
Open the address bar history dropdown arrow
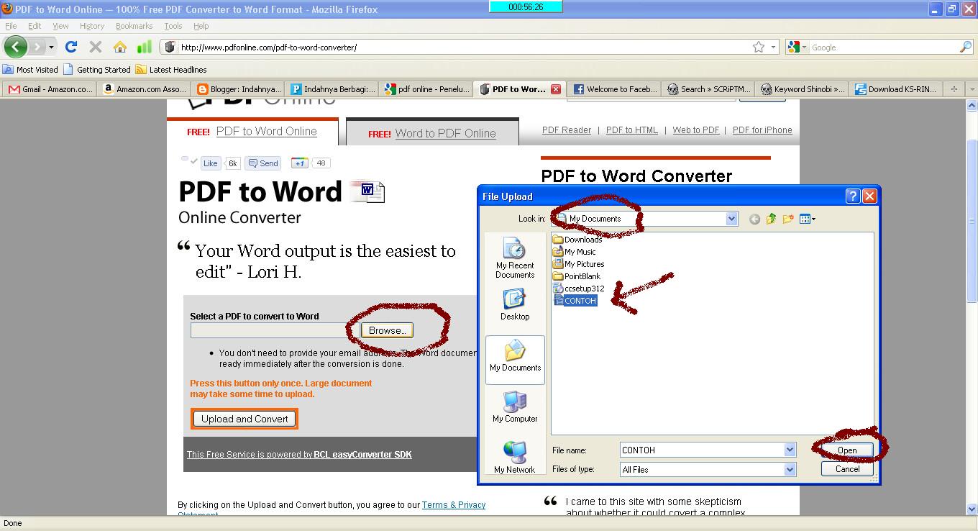click(x=774, y=47)
